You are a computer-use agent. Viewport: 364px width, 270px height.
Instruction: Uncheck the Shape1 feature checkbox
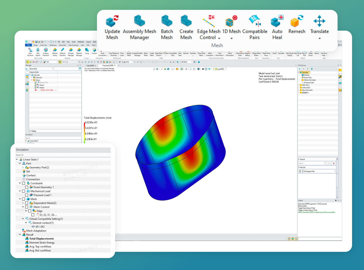pyautogui.click(x=36, y=85)
